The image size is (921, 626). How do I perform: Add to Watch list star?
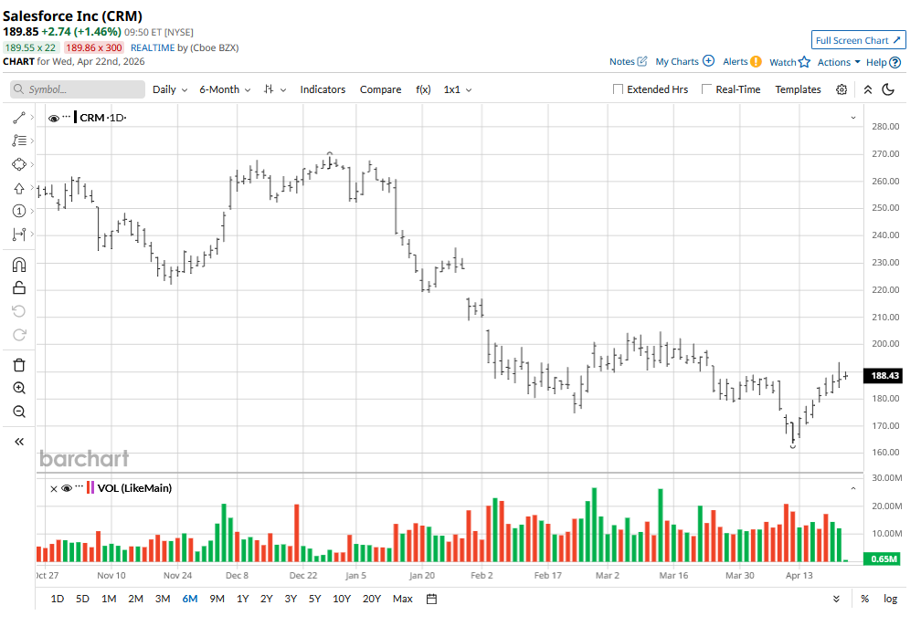point(804,62)
